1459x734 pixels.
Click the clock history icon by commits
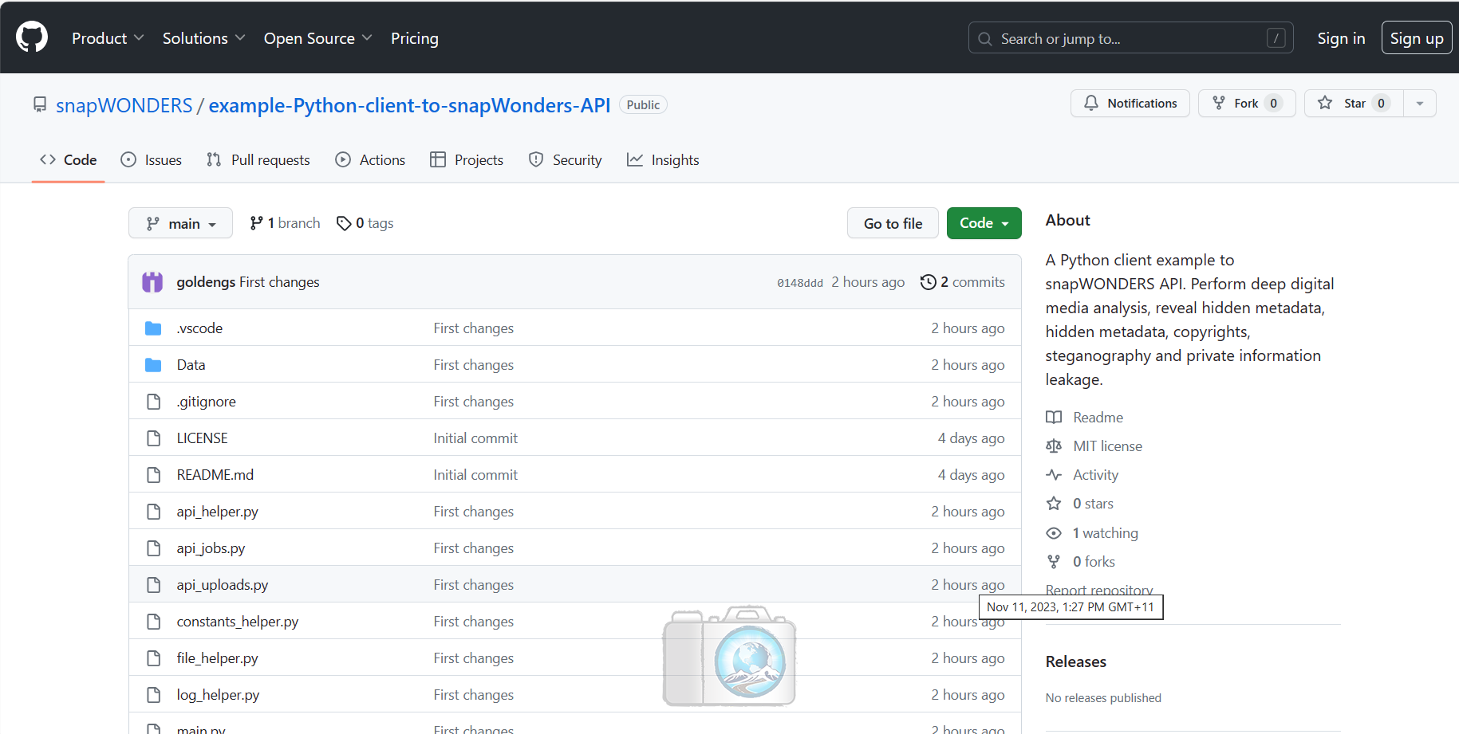coord(928,282)
